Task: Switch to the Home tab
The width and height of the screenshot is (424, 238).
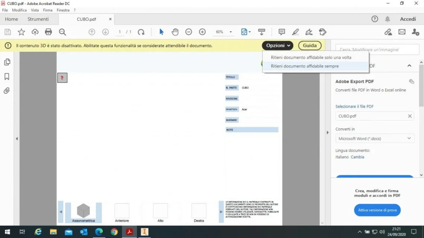Action: point(12,19)
